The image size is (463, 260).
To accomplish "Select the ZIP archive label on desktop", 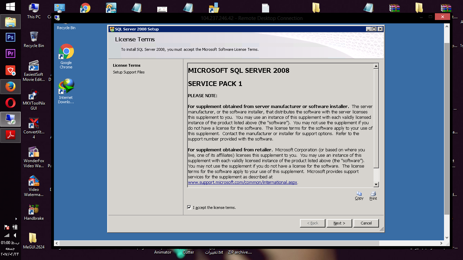I will [x=240, y=252].
